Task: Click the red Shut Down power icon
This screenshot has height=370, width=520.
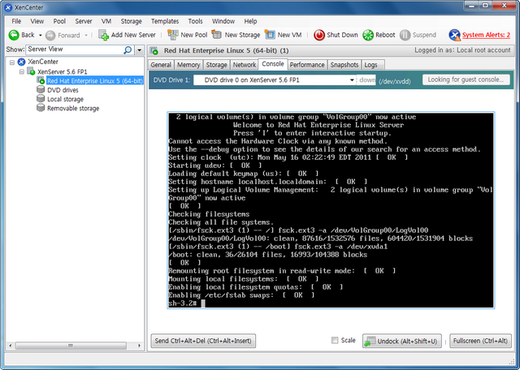Action: pyautogui.click(x=319, y=35)
